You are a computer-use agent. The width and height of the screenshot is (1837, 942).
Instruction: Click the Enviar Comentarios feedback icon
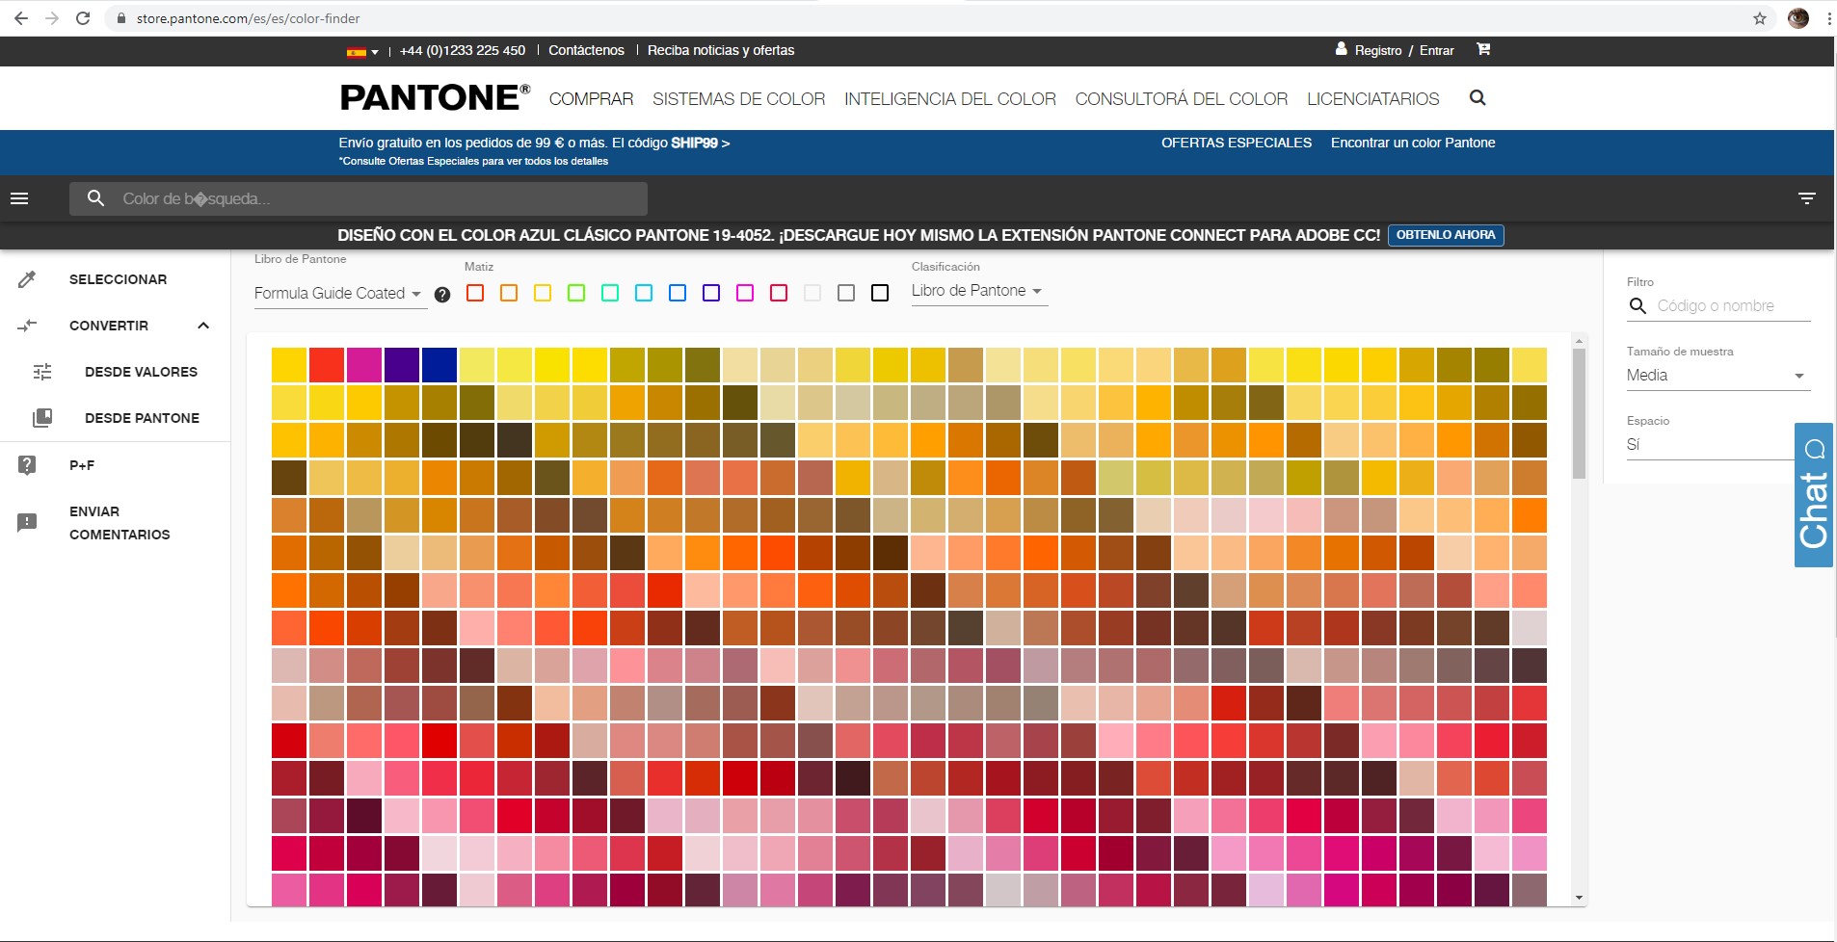[26, 521]
